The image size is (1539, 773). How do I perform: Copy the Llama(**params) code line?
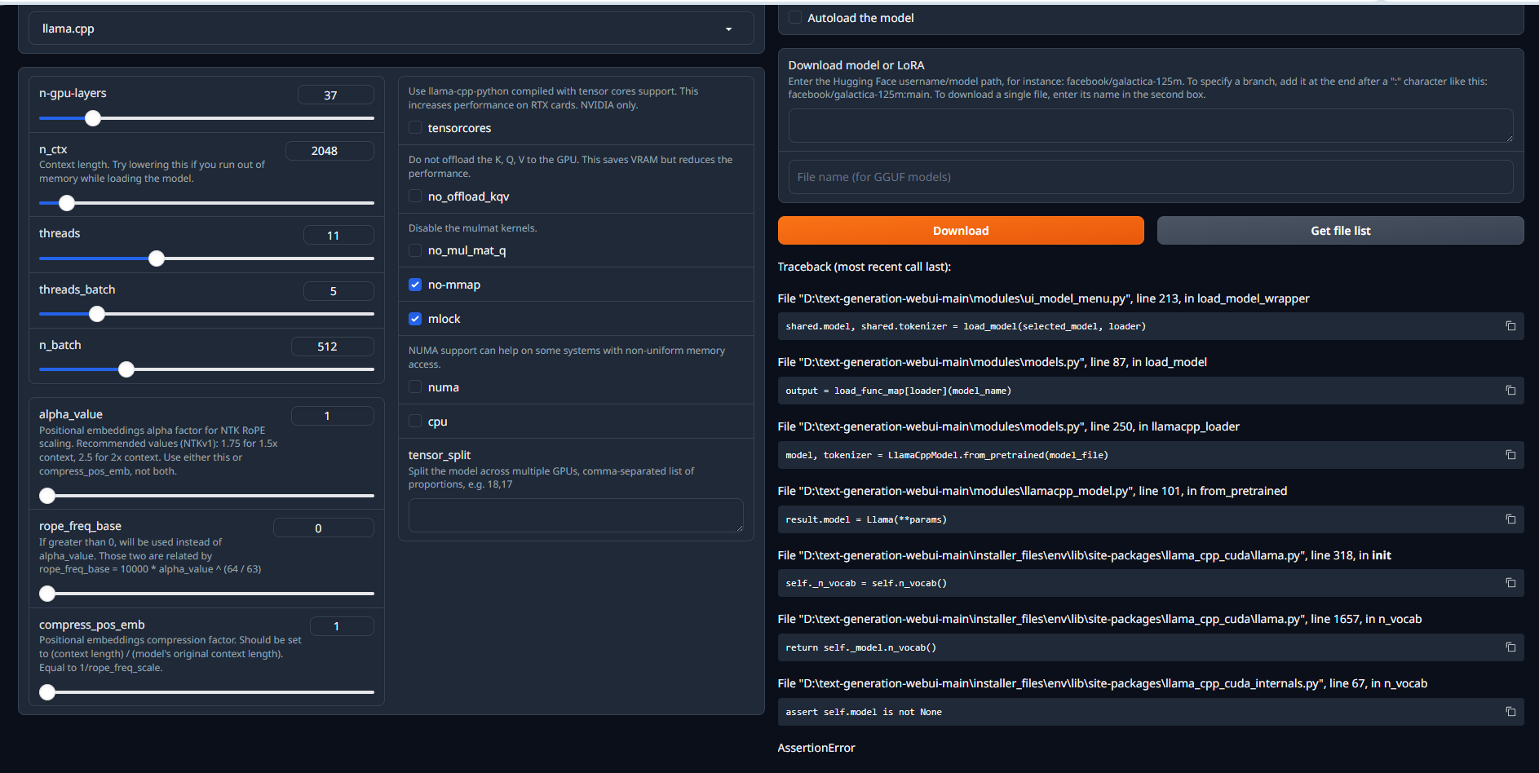1510,519
